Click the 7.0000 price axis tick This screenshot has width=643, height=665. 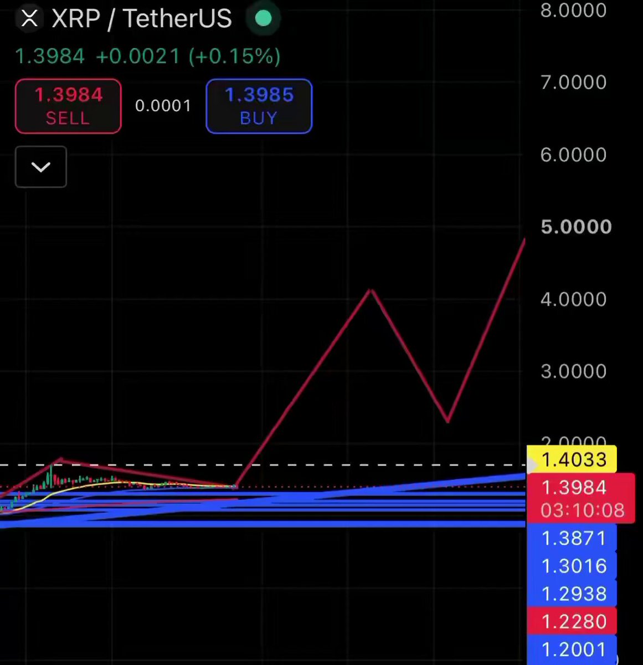[x=574, y=83]
